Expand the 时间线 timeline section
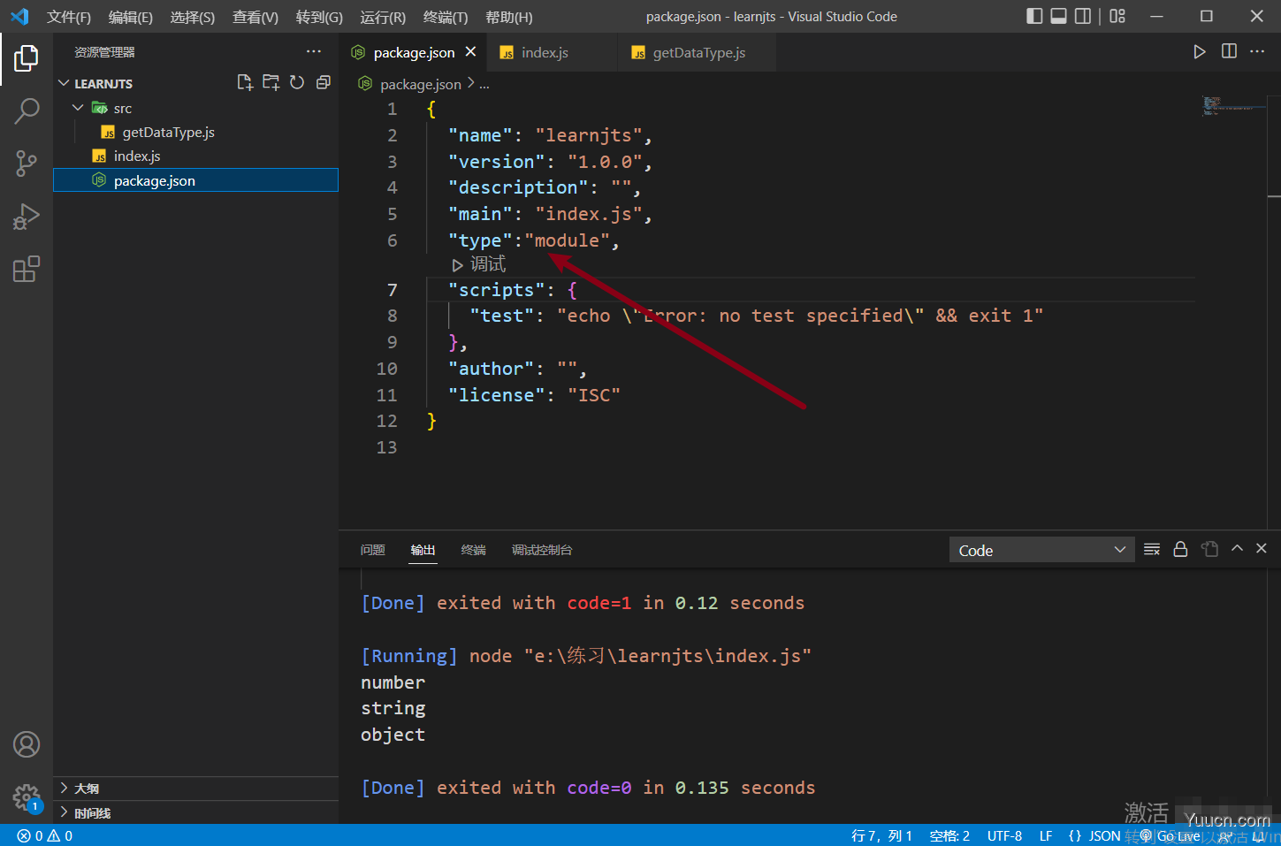1281x846 pixels. tap(196, 813)
